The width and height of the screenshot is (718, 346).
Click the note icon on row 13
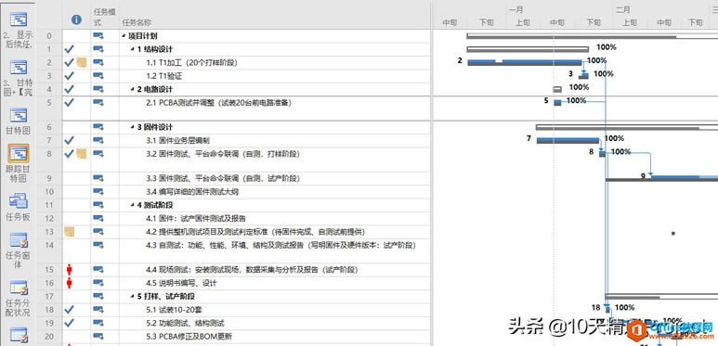pyautogui.click(x=70, y=232)
